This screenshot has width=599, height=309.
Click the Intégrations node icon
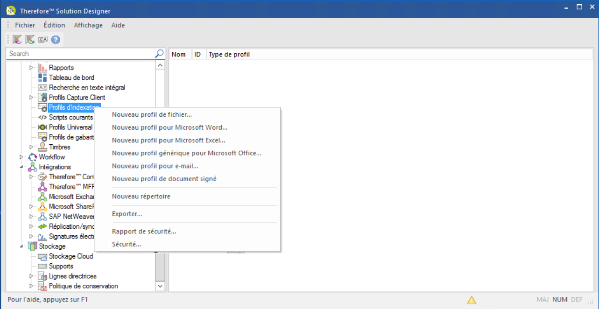(x=32, y=167)
